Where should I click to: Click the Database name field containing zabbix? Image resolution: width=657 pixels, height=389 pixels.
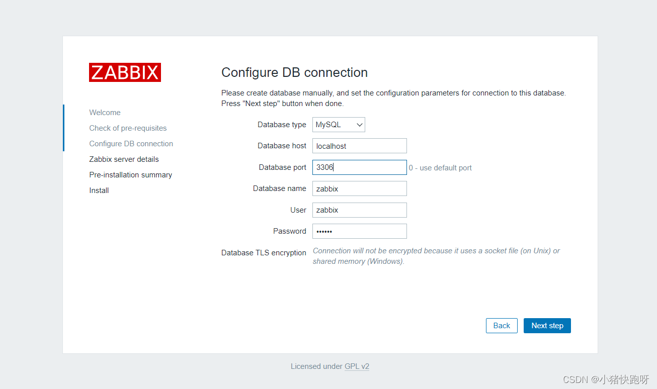click(359, 188)
